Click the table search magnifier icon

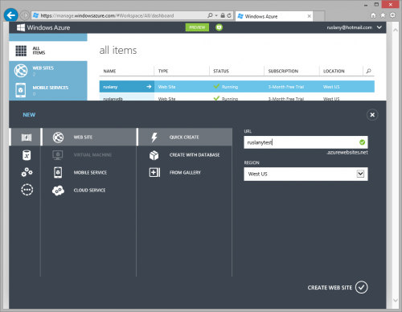[x=368, y=71]
